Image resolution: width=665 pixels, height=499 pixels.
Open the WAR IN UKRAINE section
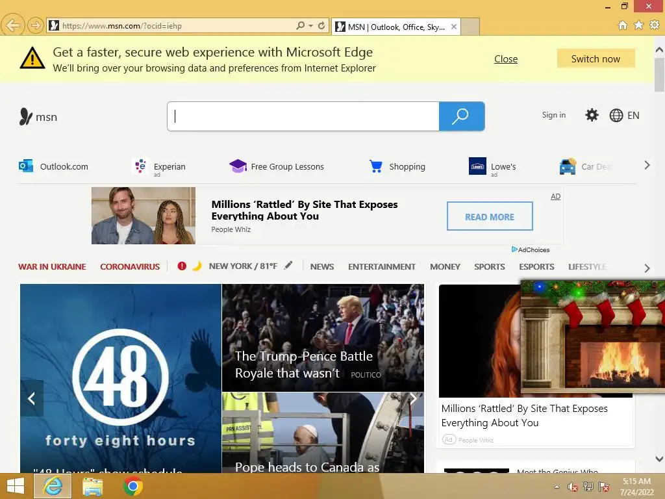[x=52, y=267]
